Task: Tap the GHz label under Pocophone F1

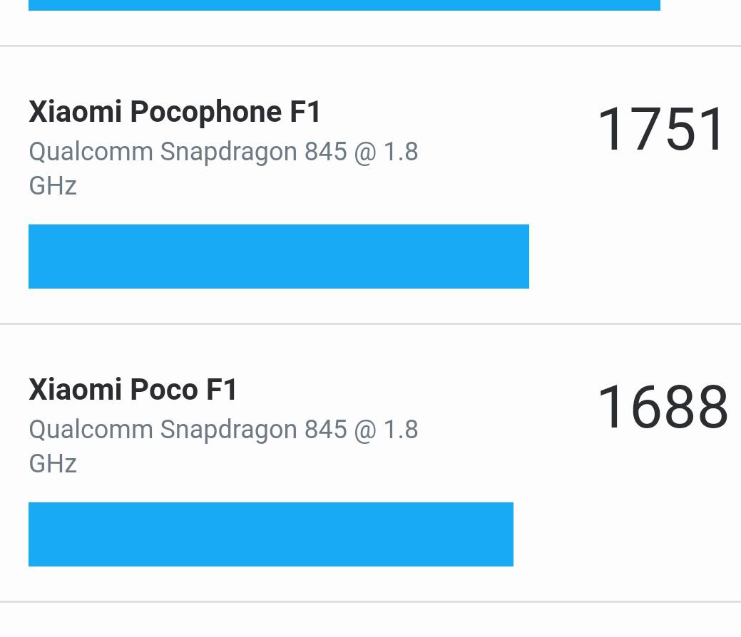Action: click(x=53, y=186)
